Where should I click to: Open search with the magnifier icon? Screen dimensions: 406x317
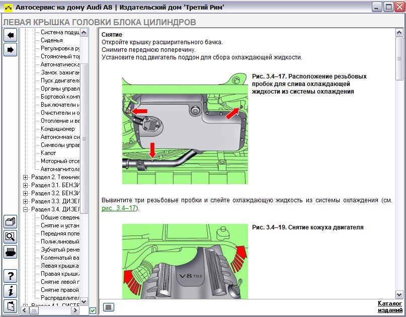tap(11, 236)
